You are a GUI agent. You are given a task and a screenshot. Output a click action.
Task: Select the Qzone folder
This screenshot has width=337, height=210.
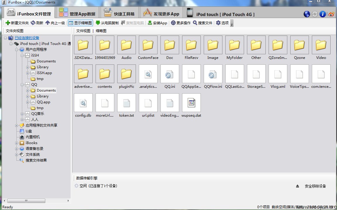[299, 48]
